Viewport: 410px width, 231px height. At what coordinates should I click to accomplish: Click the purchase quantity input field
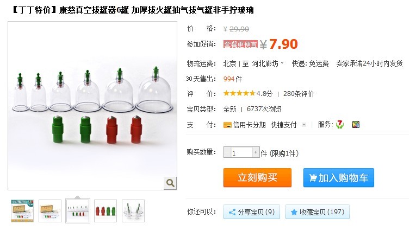[241, 152]
